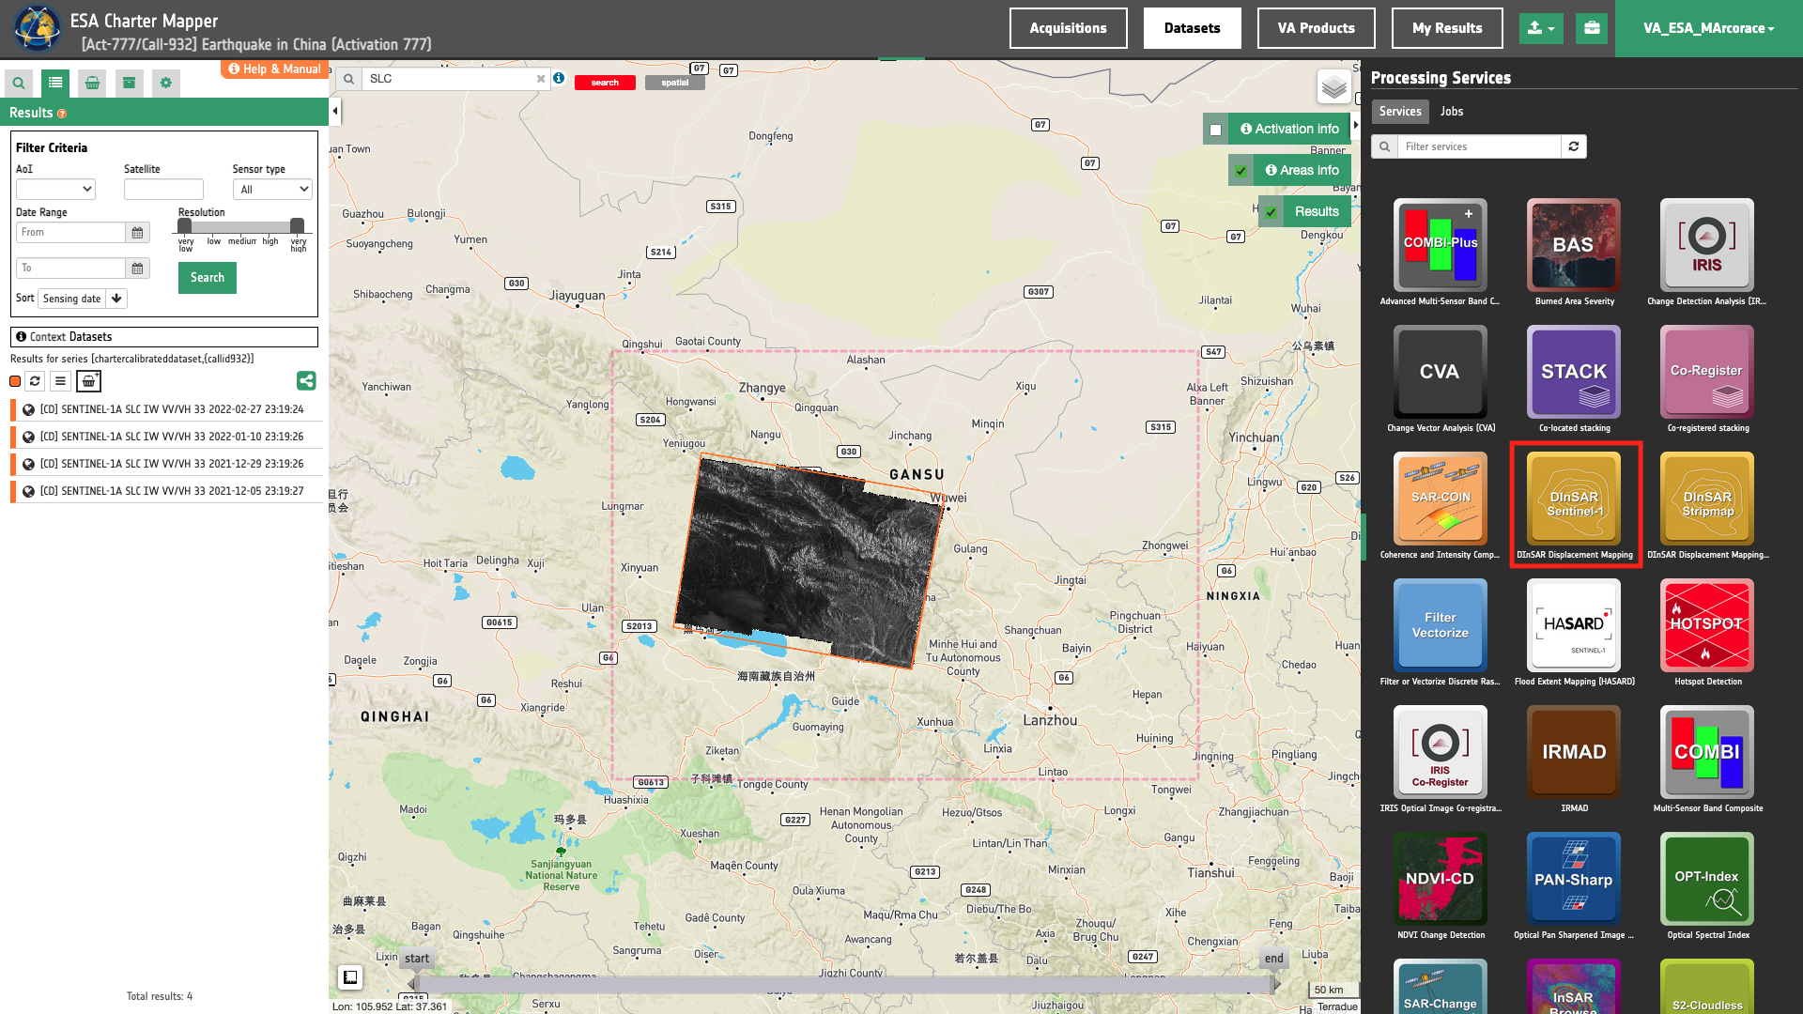Add all results to the basket
Viewport: 1803px width, 1014px height.
click(x=88, y=381)
